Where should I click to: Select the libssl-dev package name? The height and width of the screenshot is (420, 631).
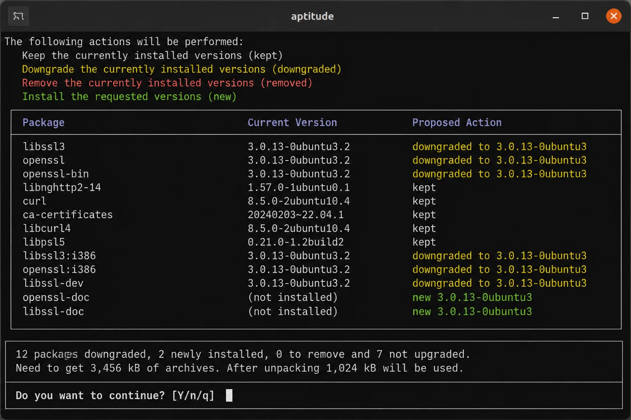(53, 283)
